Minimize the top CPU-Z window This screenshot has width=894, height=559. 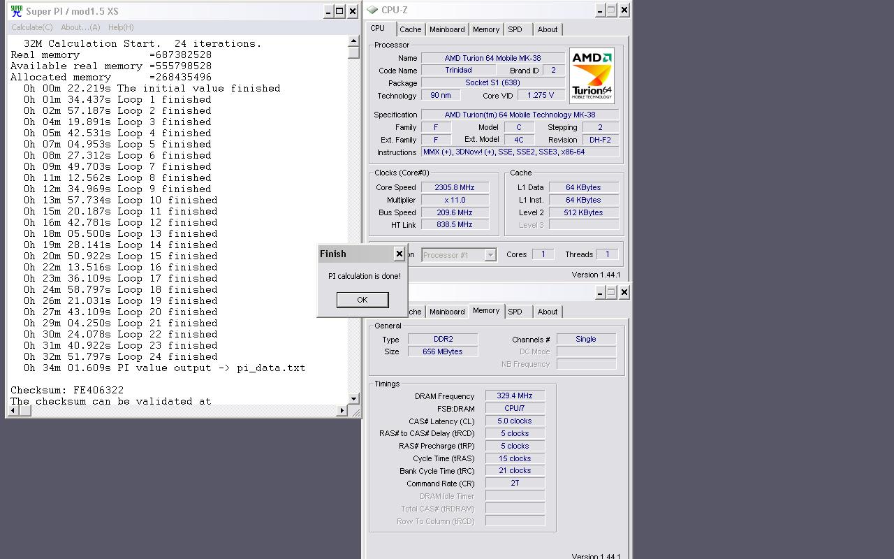coord(600,10)
